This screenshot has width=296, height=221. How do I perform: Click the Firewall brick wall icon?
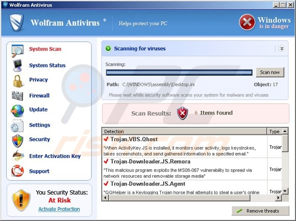point(17,96)
